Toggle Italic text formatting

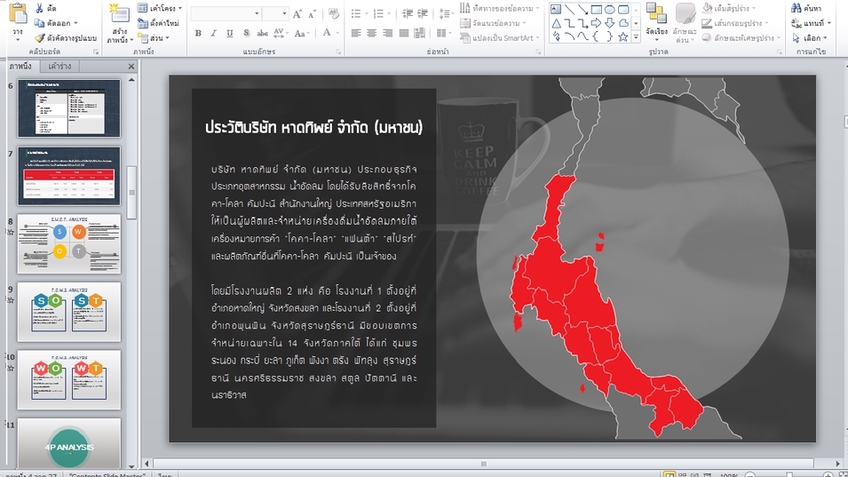pyautogui.click(x=214, y=34)
